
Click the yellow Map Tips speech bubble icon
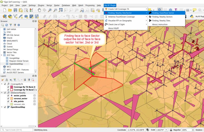195,10
